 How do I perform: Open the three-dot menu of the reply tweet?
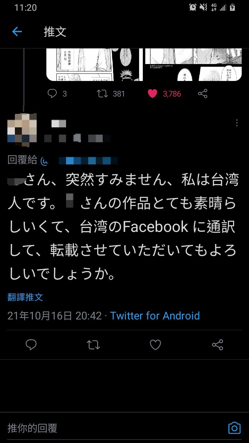[237, 123]
